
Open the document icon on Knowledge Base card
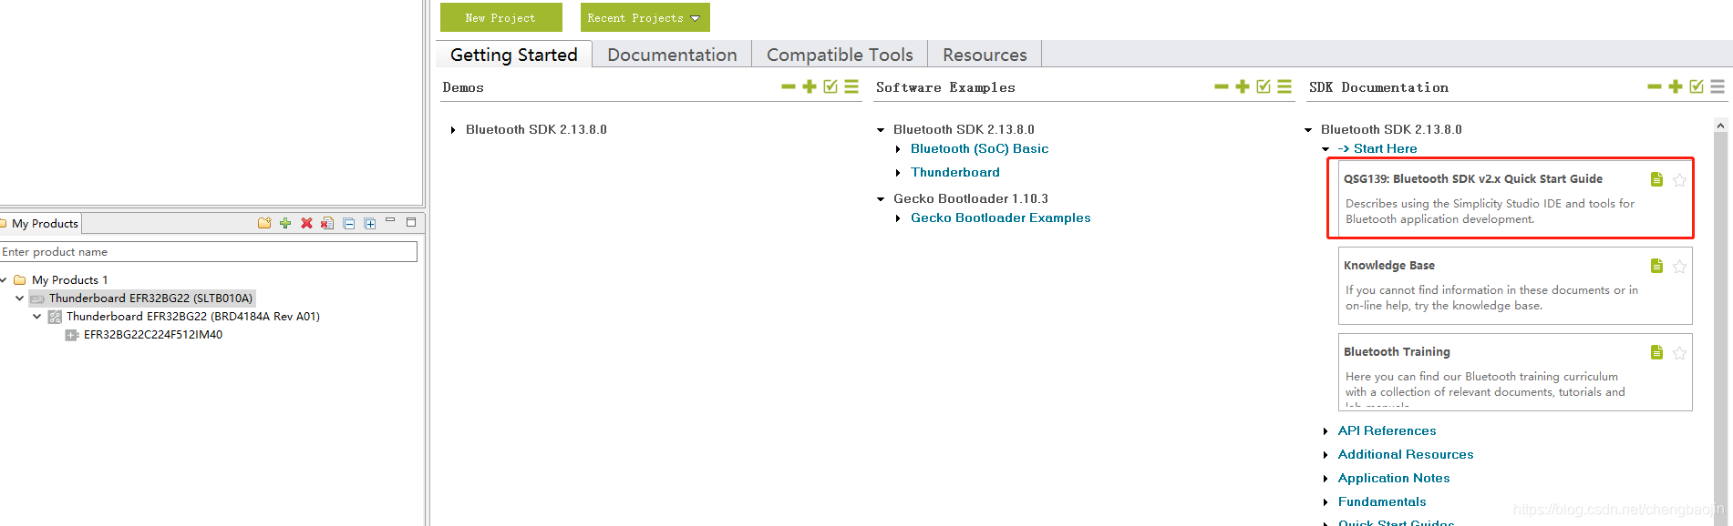1656,266
